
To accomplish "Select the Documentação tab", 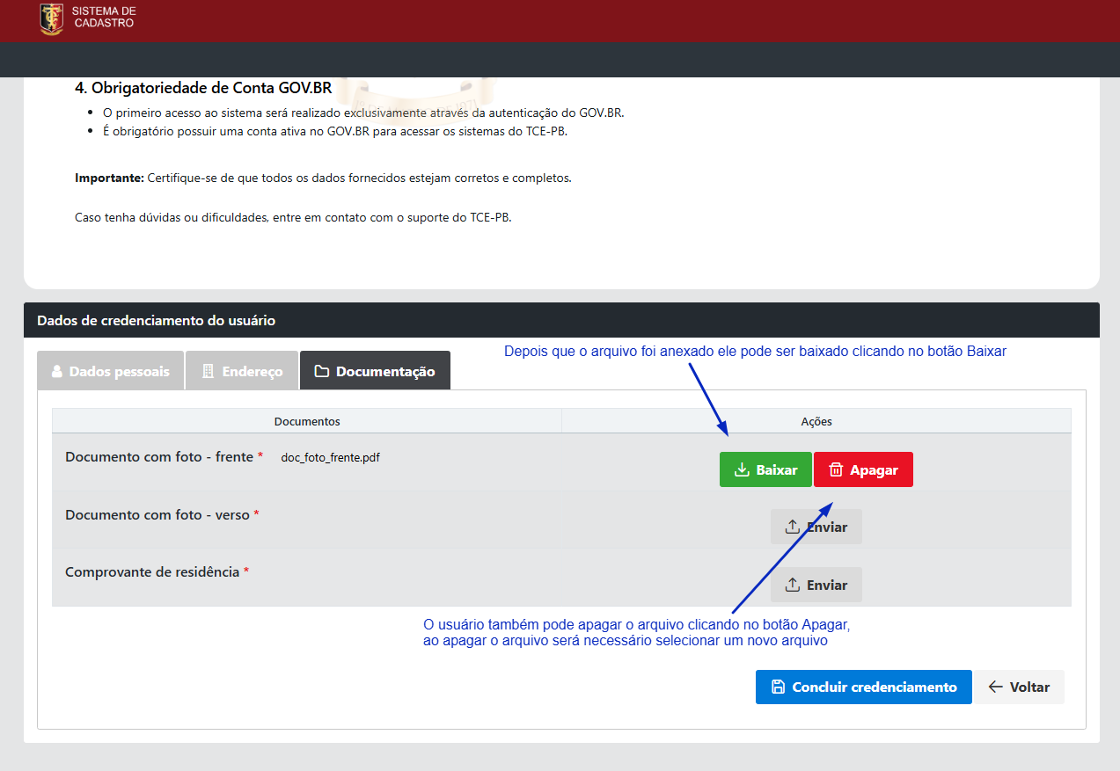I will (375, 371).
